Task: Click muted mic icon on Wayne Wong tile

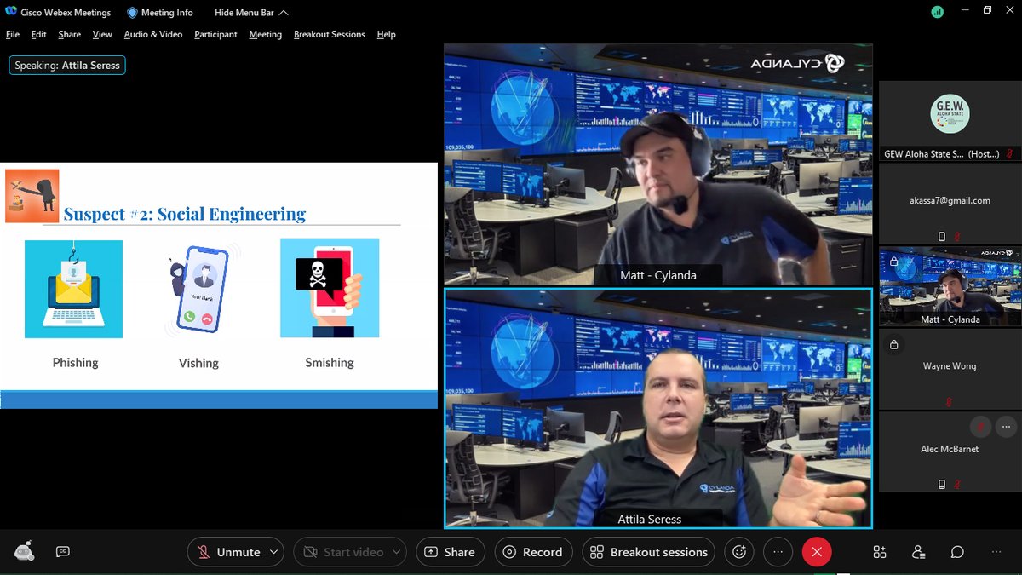Action: pos(949,401)
